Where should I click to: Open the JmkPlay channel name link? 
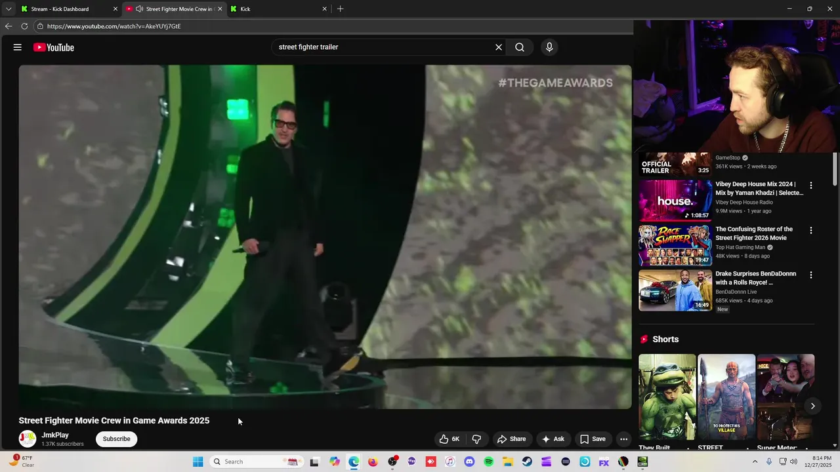pos(55,435)
